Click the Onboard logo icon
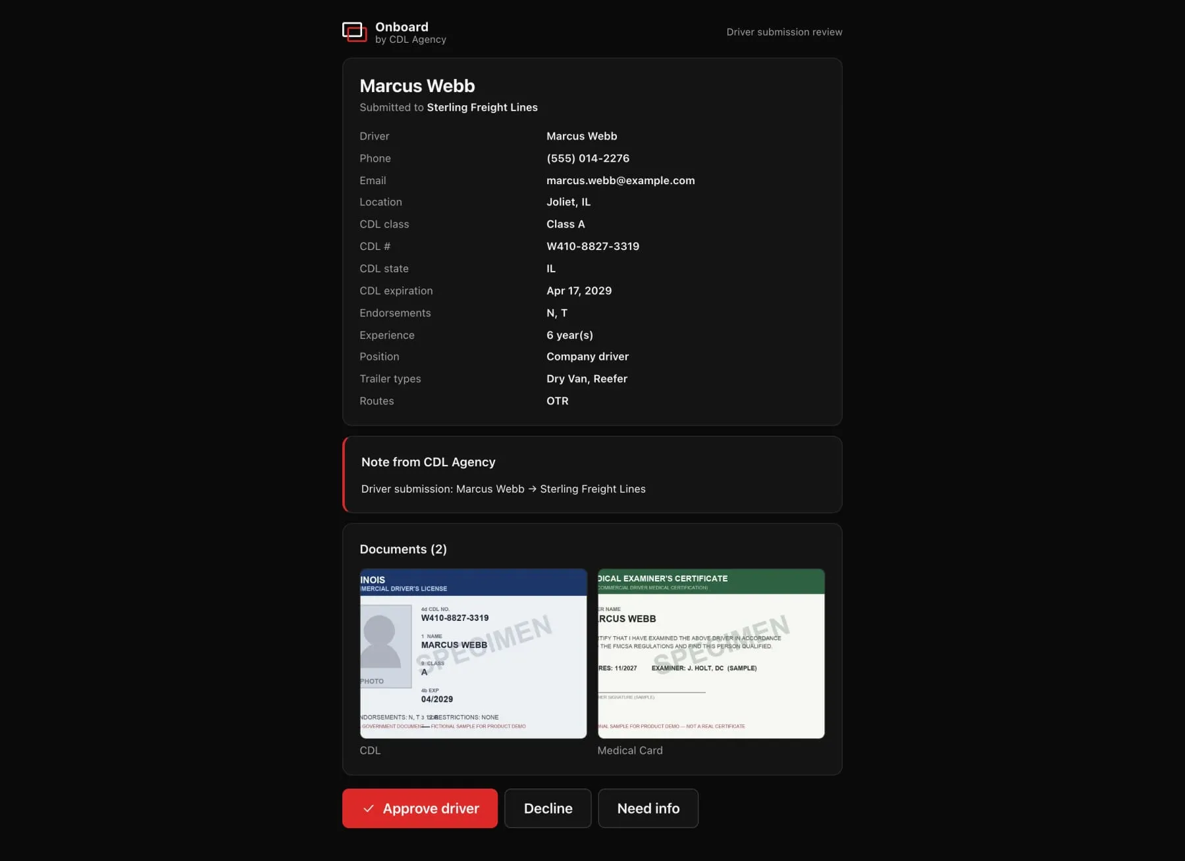1185x861 pixels. pyautogui.click(x=354, y=32)
